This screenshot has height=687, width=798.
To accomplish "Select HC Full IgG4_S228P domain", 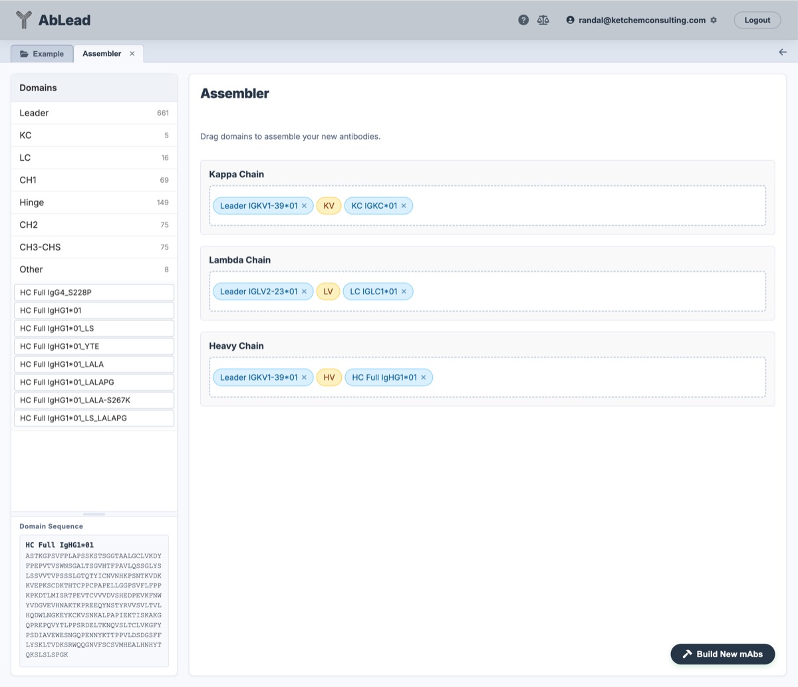I will 94,292.
